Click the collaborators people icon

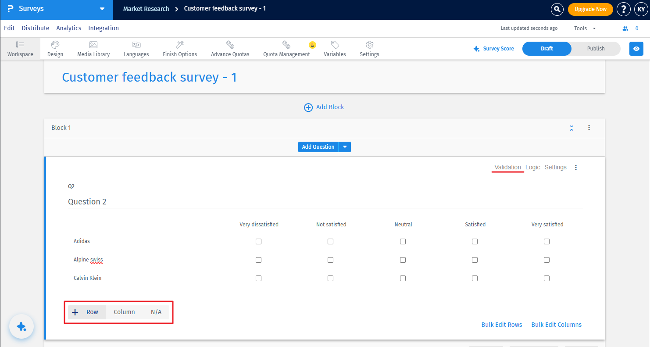click(625, 29)
